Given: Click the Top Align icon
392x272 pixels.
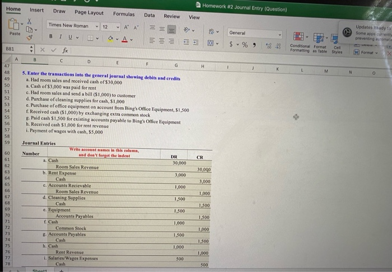Looking at the screenshot, I should [x=152, y=27].
